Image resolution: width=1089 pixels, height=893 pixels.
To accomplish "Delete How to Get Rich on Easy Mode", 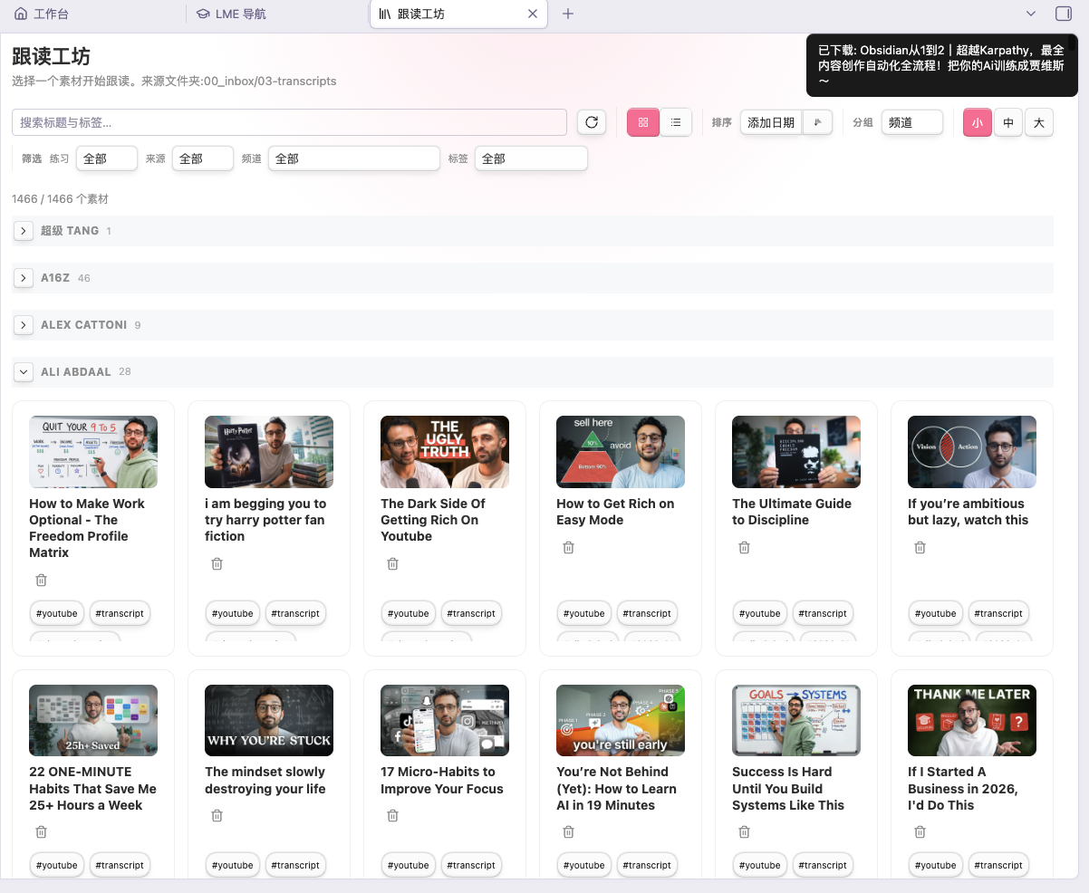I will 568,548.
